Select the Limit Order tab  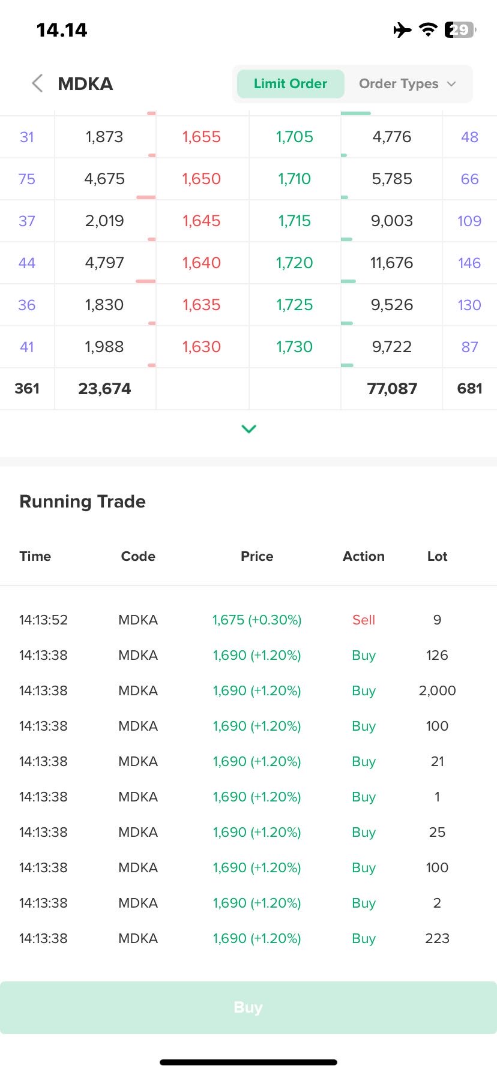pyautogui.click(x=291, y=84)
